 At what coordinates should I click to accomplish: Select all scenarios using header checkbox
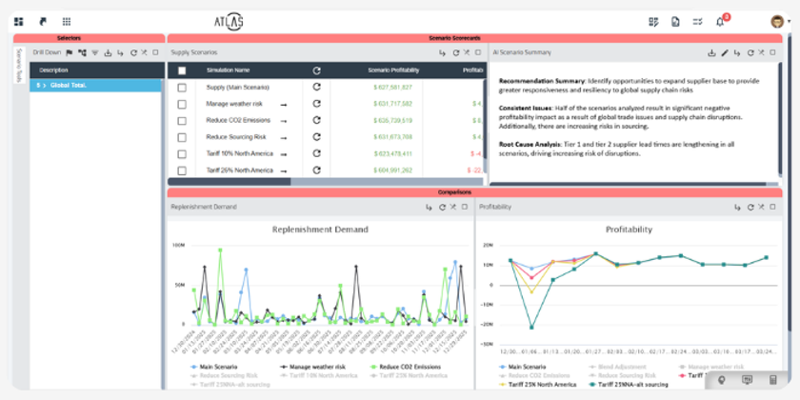point(182,70)
